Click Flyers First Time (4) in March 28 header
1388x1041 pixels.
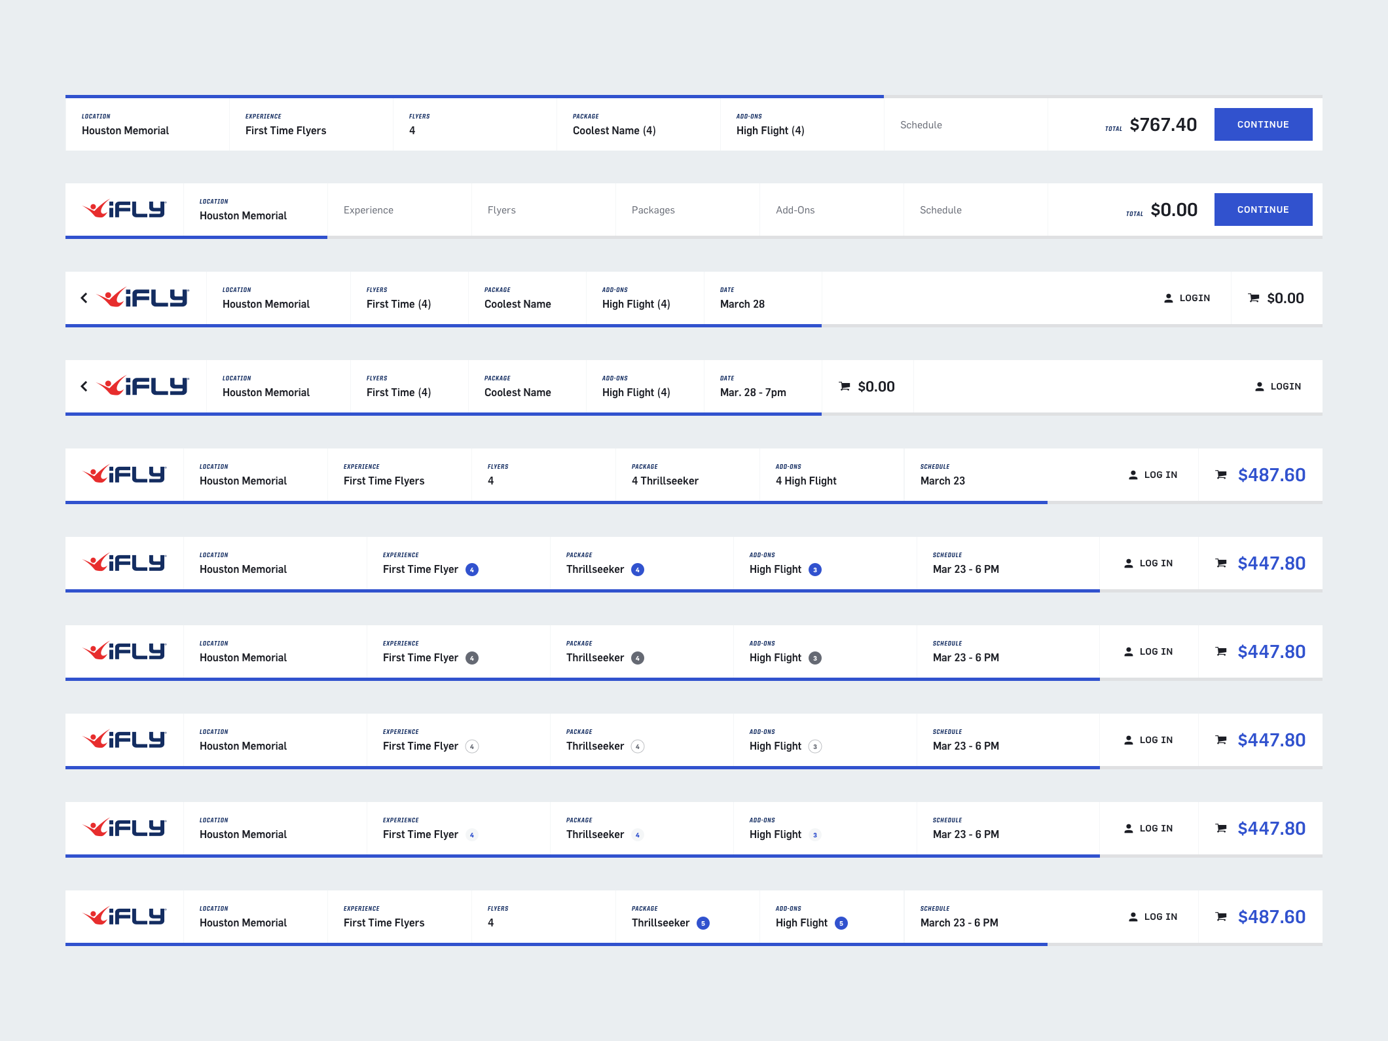coord(409,298)
